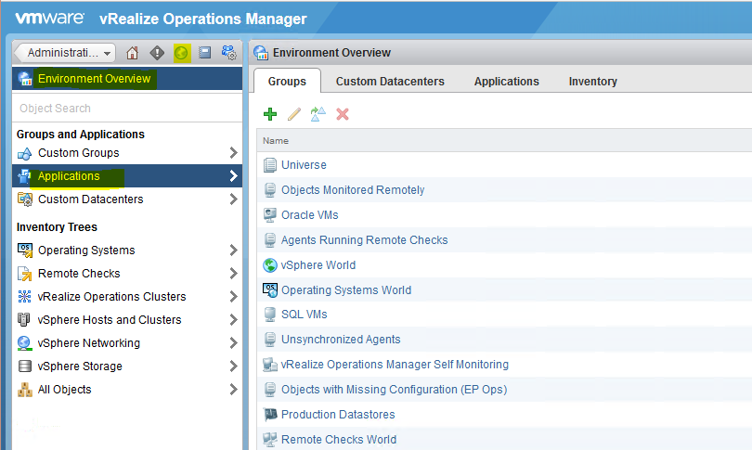Select All Objects inventory tree
This screenshot has width=752, height=450.
tap(65, 390)
